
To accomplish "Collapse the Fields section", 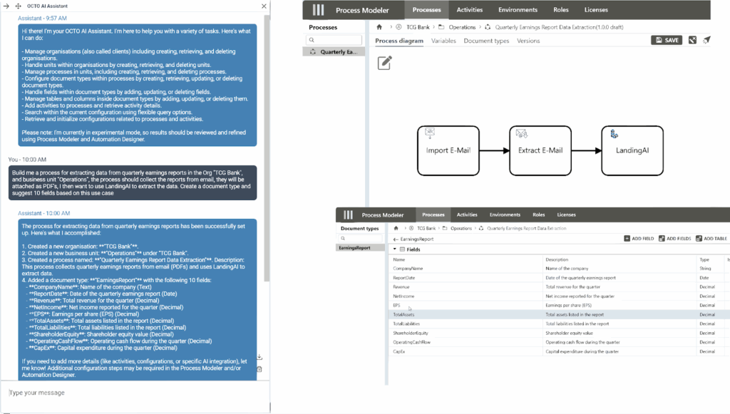I will [395, 249].
